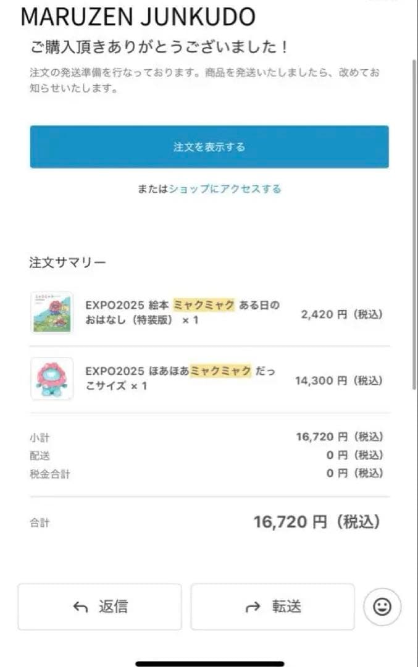
Task: Click the 小計 subtotal row
Action: 38,436
